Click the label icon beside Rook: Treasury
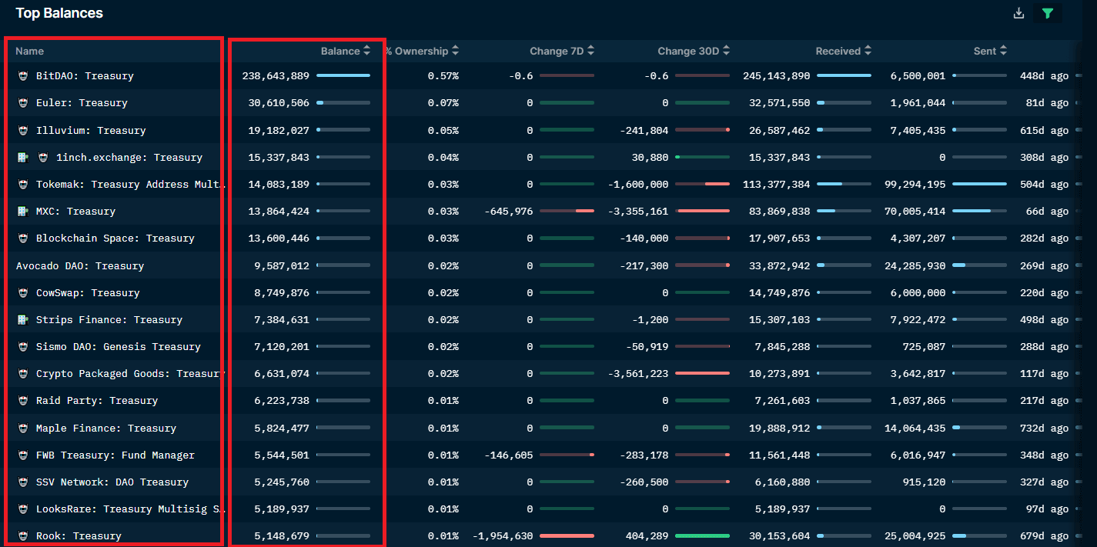This screenshot has height=547, width=1097. click(x=22, y=536)
